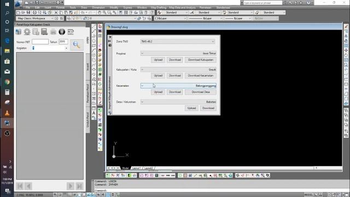Select the Pan hand tool in the toolbar
The image size is (350, 197).
coord(100,13)
